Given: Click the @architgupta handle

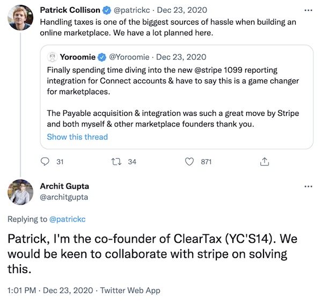Looking at the screenshot, I should click(63, 197).
